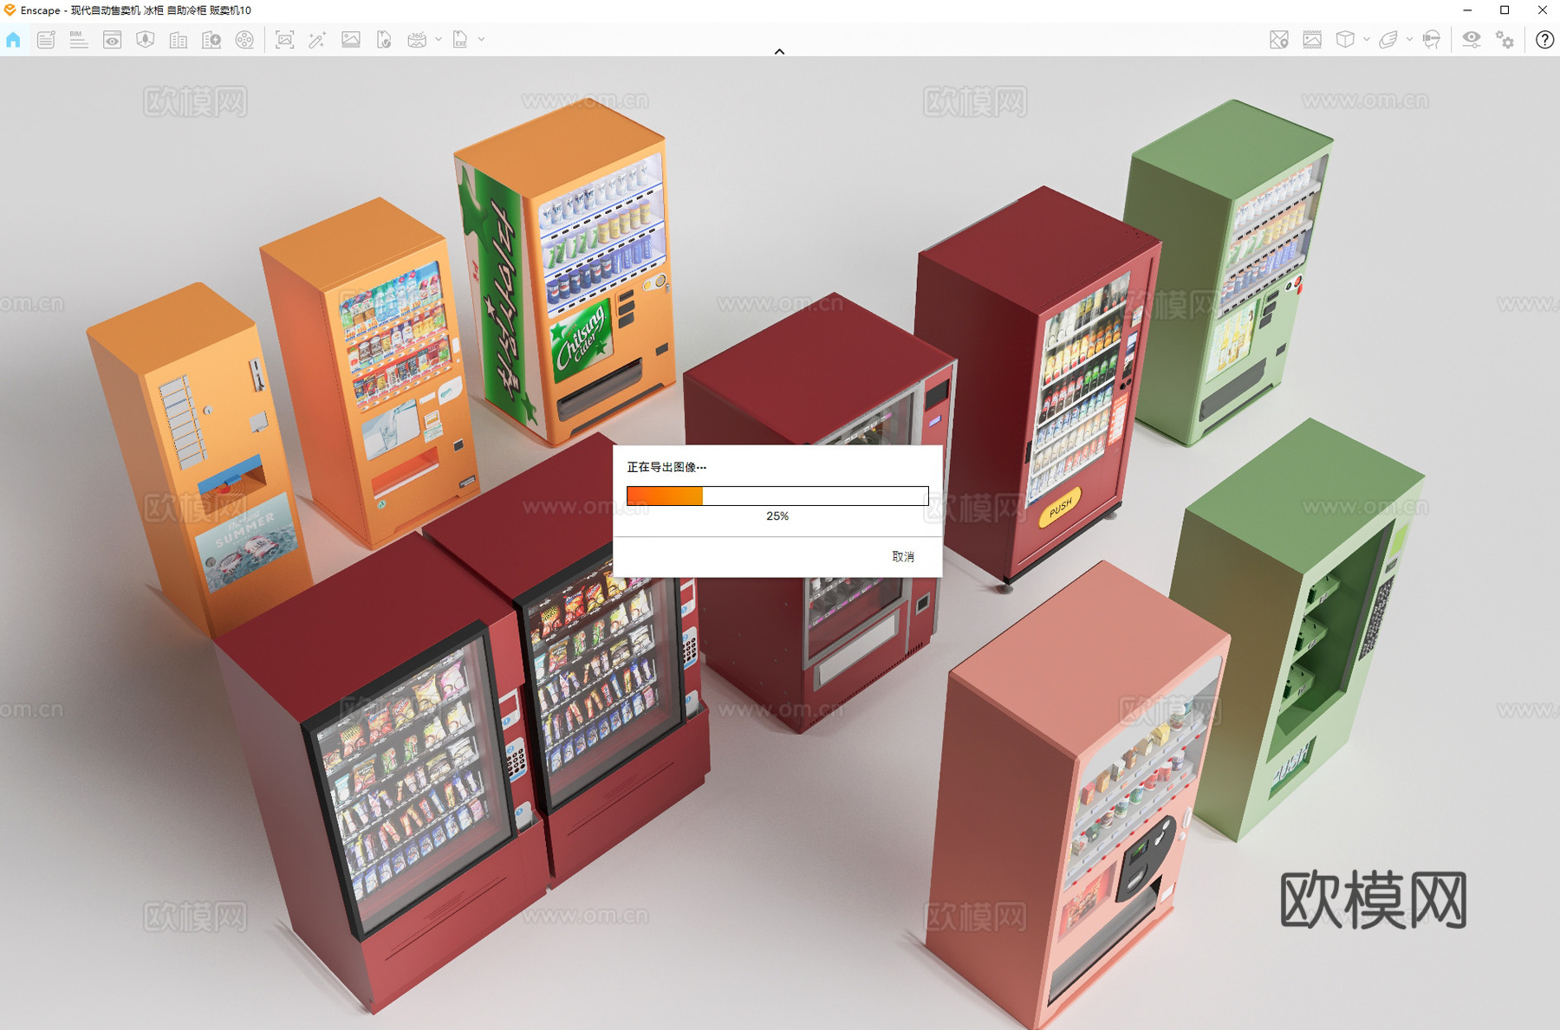This screenshot has height=1030, width=1560.
Task: Open the site context shield-leaf icon
Action: tap(146, 40)
